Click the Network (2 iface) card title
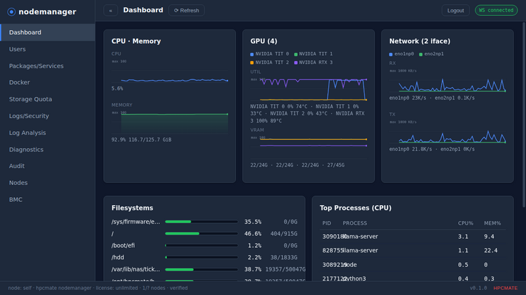526x295 pixels. (419, 41)
